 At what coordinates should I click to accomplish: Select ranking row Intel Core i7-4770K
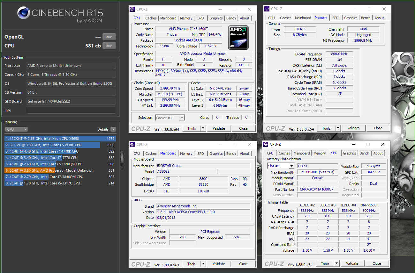pos(60,151)
